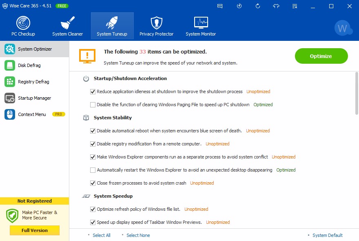This screenshot has width=359, height=241.
Task: Open Context Menu PRO item in sidebar
Action: 32,114
